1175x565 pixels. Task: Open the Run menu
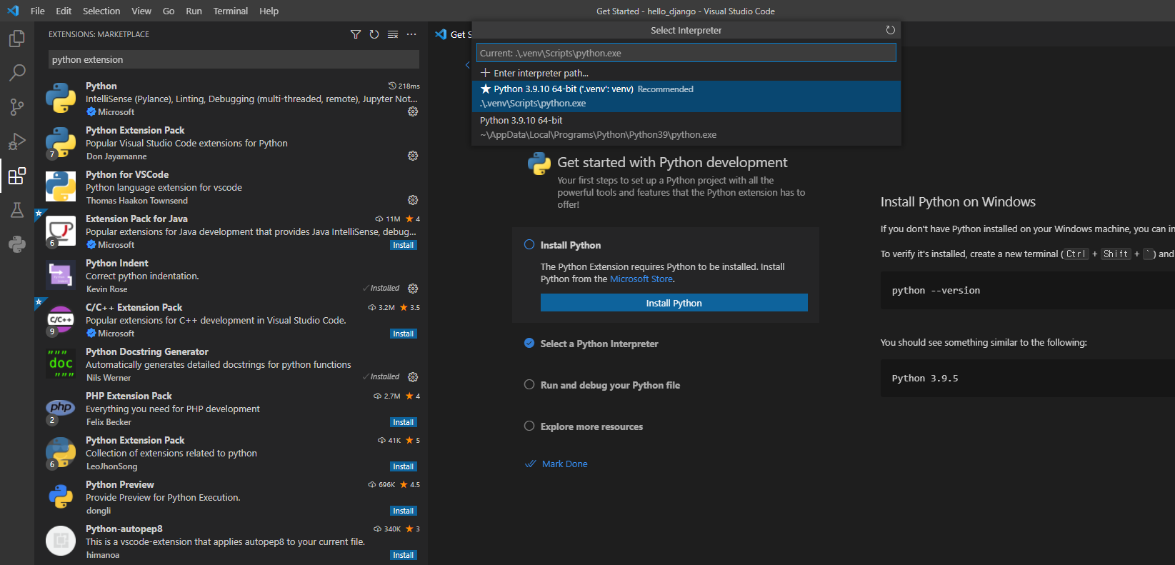(x=194, y=11)
